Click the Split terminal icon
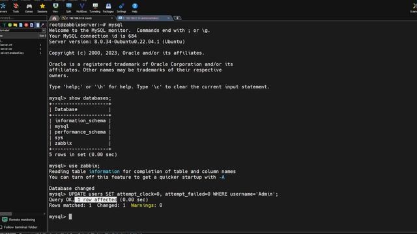This screenshot has height=234, width=417. pos(68,8)
